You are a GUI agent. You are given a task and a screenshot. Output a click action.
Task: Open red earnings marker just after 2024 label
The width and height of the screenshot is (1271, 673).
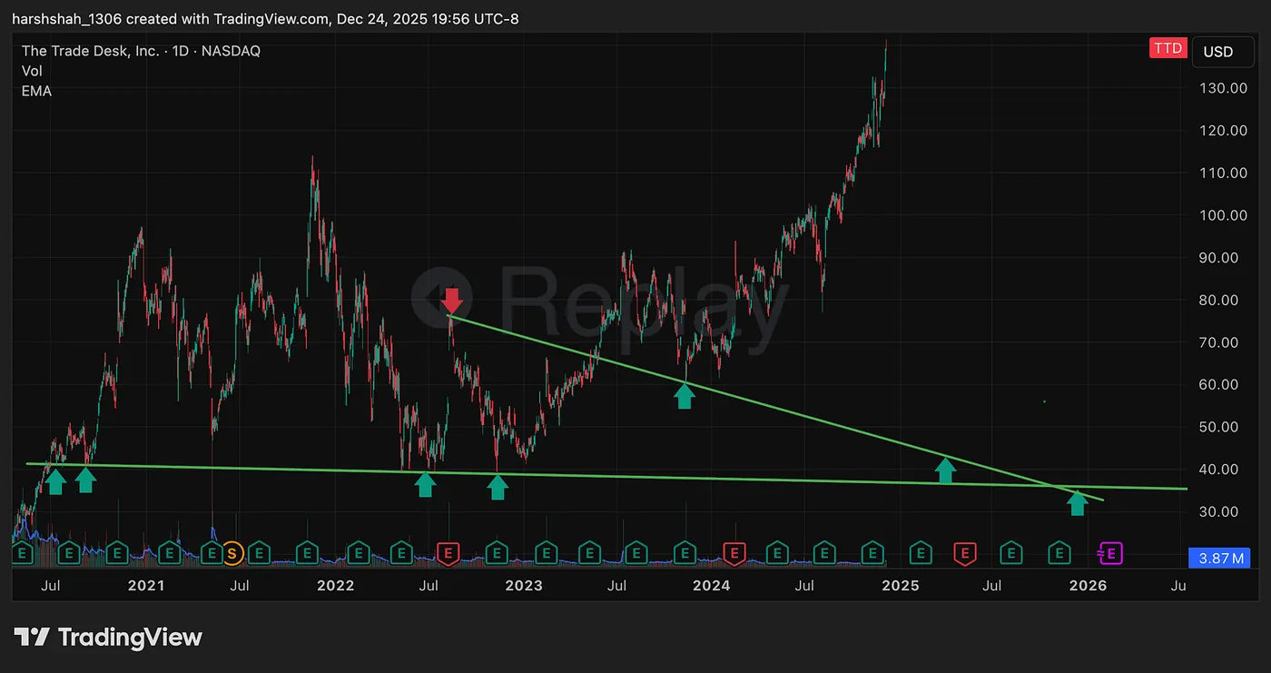[734, 552]
